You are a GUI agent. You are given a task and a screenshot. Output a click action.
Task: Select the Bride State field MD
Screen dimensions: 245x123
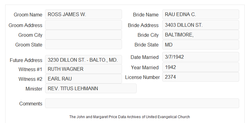(201, 45)
